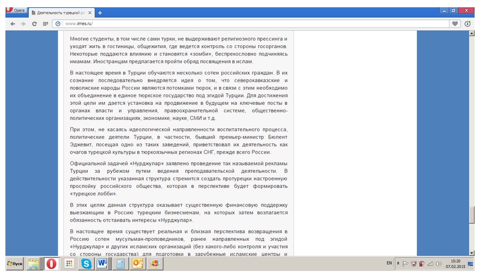Open the network signal tray icon
The height and width of the screenshot is (280, 480).
[430, 264]
